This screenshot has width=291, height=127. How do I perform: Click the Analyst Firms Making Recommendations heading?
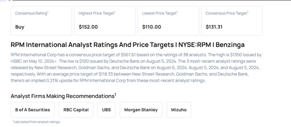pos(63,96)
